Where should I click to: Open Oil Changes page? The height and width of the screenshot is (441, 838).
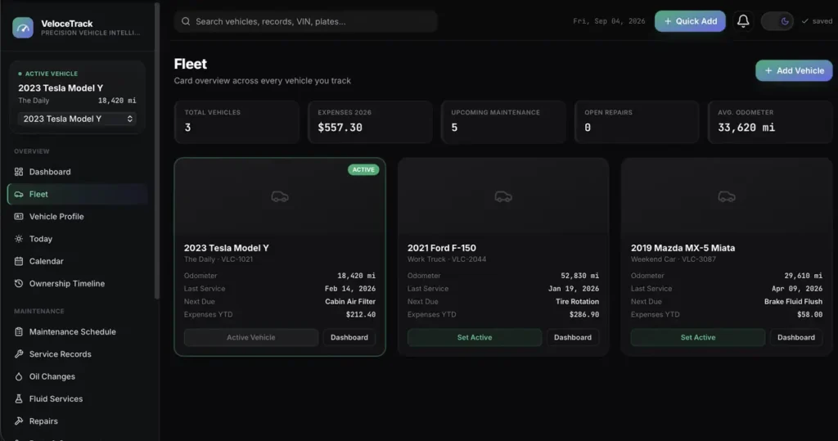coord(78,376)
